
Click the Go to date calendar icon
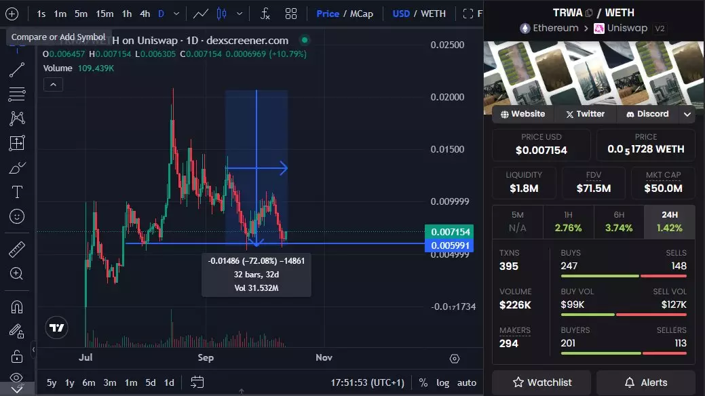pyautogui.click(x=197, y=382)
